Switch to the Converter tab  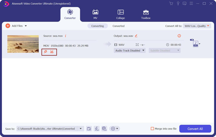coord(70,14)
